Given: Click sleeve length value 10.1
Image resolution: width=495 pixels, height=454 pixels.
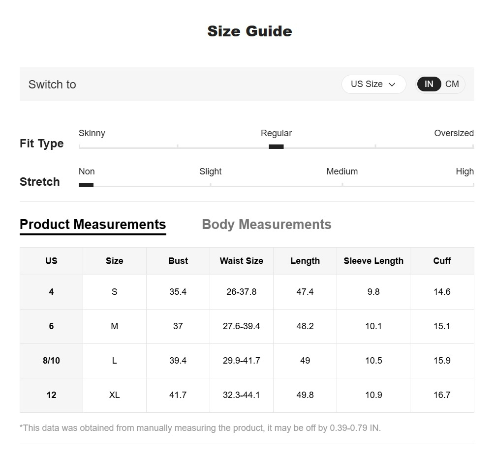Looking at the screenshot, I should [x=373, y=326].
